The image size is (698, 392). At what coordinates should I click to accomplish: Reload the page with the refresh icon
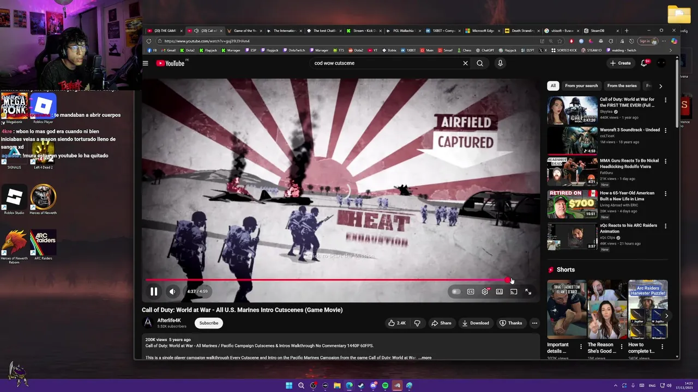pos(149,41)
